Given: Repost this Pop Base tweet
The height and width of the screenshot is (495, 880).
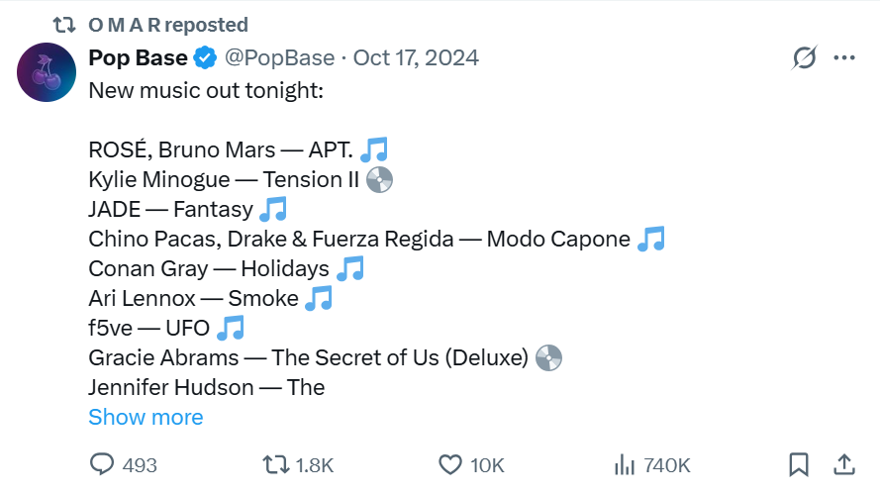Looking at the screenshot, I should [274, 464].
